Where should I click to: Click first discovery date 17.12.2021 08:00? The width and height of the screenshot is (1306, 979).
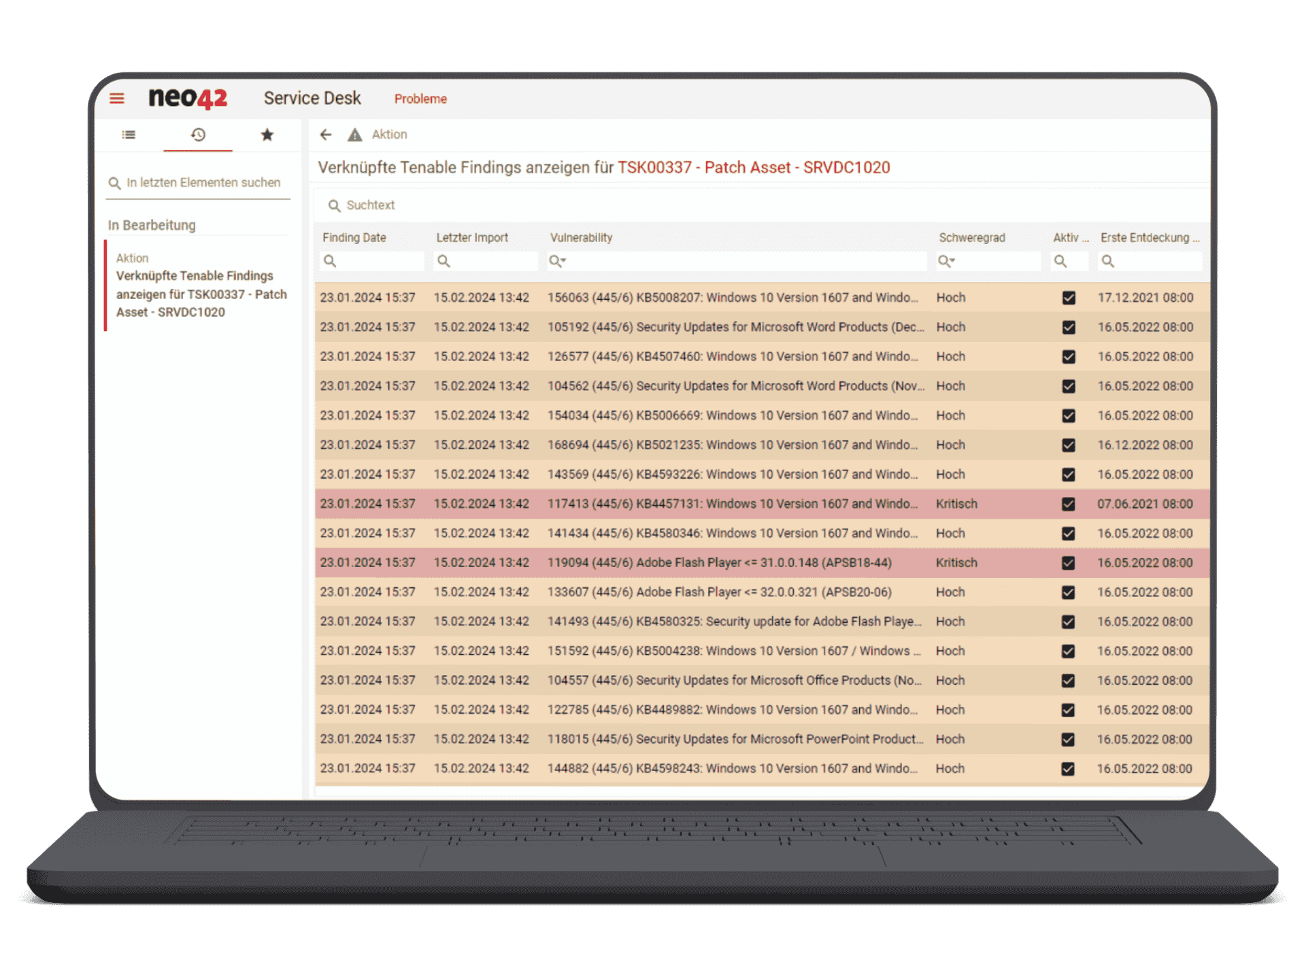coord(1145,298)
